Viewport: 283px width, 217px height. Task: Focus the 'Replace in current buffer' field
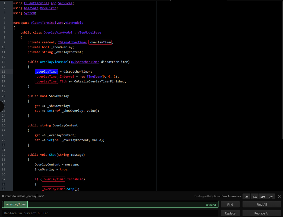tap(110, 213)
